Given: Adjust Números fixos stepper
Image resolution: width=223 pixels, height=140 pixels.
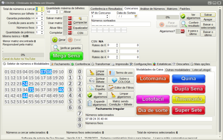Looking at the screenshot, I should [x=42, y=28].
